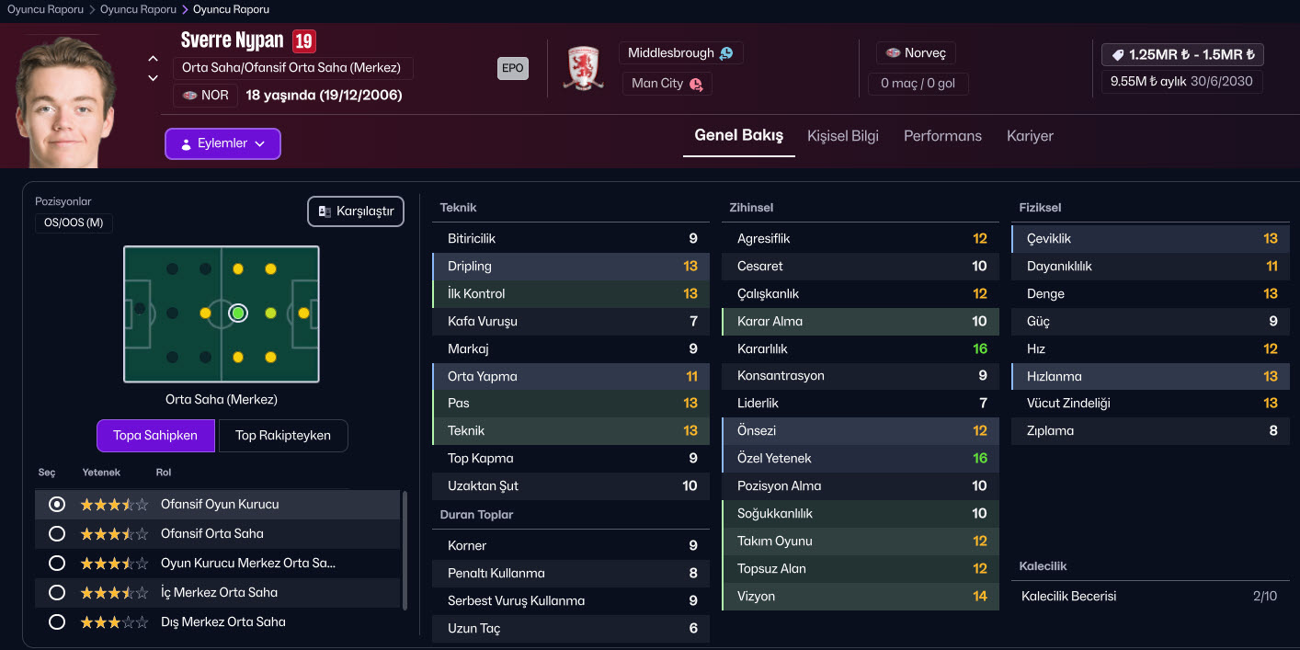
Task: Switch to the Kişisel Bilgi tab
Action: (842, 136)
